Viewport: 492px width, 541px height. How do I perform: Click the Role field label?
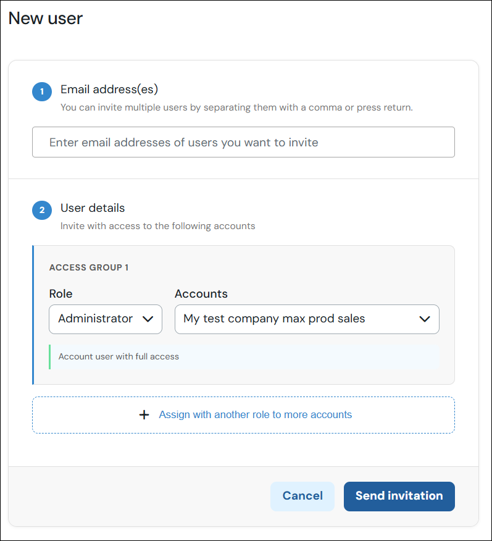[x=60, y=293]
